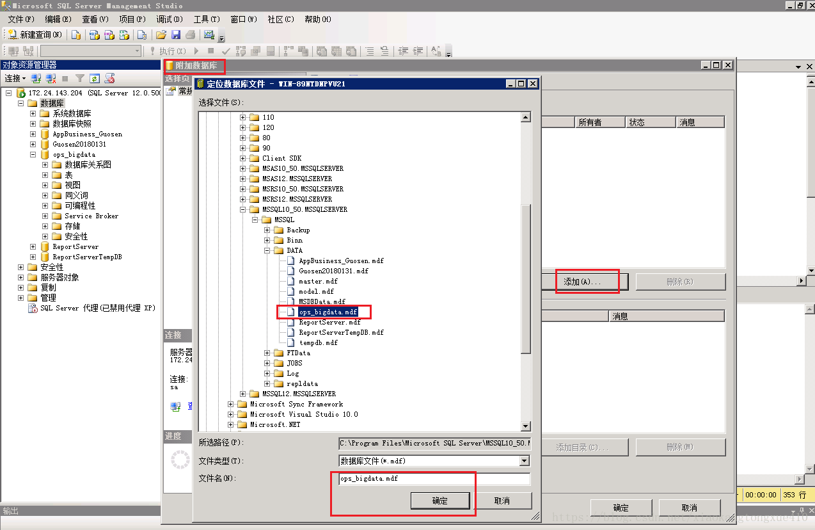This screenshot has height=530, width=815.
Task: Click the Filter funnel icon in Object Explorer
Action: tap(80, 78)
